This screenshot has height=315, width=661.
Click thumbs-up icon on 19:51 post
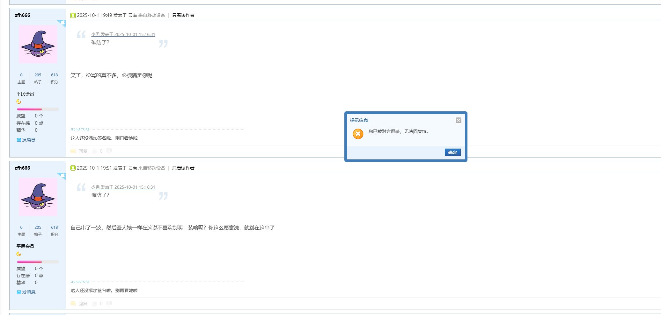coord(95,304)
